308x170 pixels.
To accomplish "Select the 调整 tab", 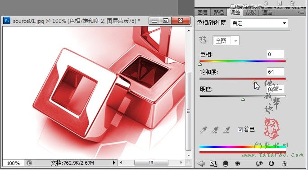I will (x=235, y=13).
